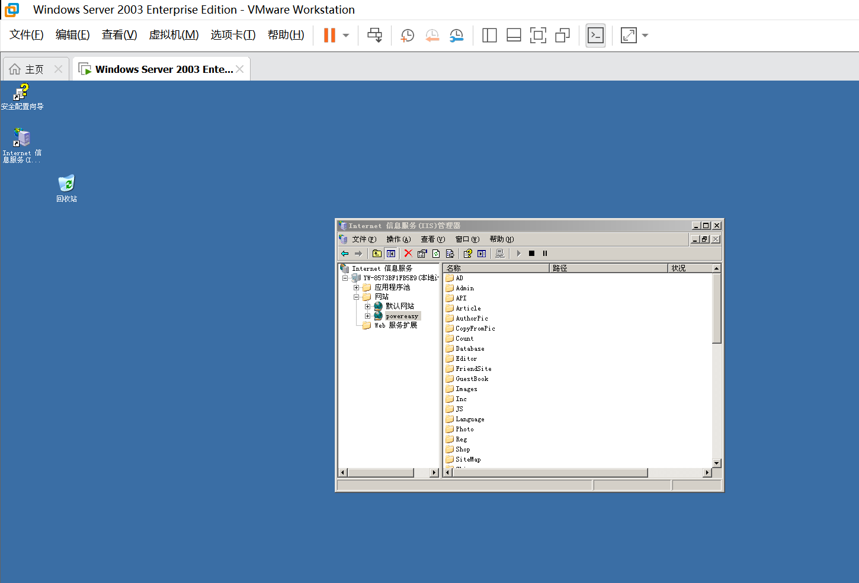This screenshot has height=583, width=859.
Task: Open the VMware 文件(F) menu
Action: coord(27,35)
